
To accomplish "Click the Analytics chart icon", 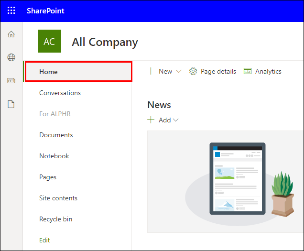I will click(x=248, y=71).
